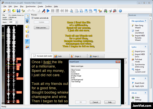
Task: Click the folder with music note vertical icon
Action: pos(27,31)
